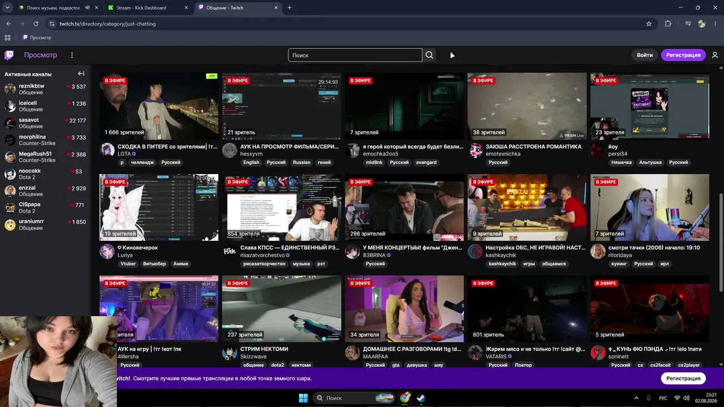Open iceicell channel avatar in sidebar
This screenshot has width=724, height=407.
(10, 106)
